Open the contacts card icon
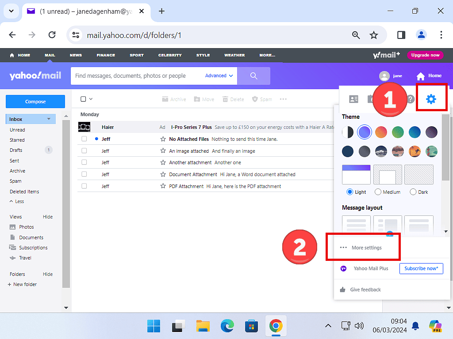Image resolution: width=453 pixels, height=339 pixels. tap(353, 99)
